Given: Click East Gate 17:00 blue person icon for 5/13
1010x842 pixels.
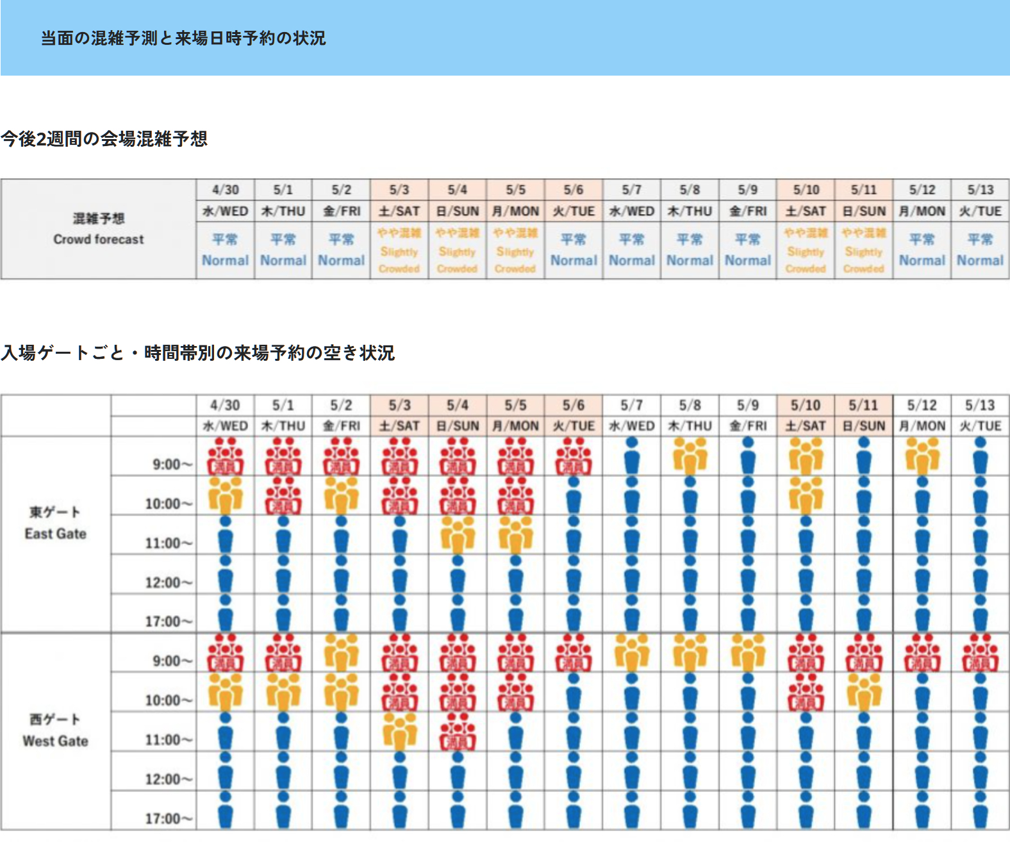Looking at the screenshot, I should click(x=981, y=614).
